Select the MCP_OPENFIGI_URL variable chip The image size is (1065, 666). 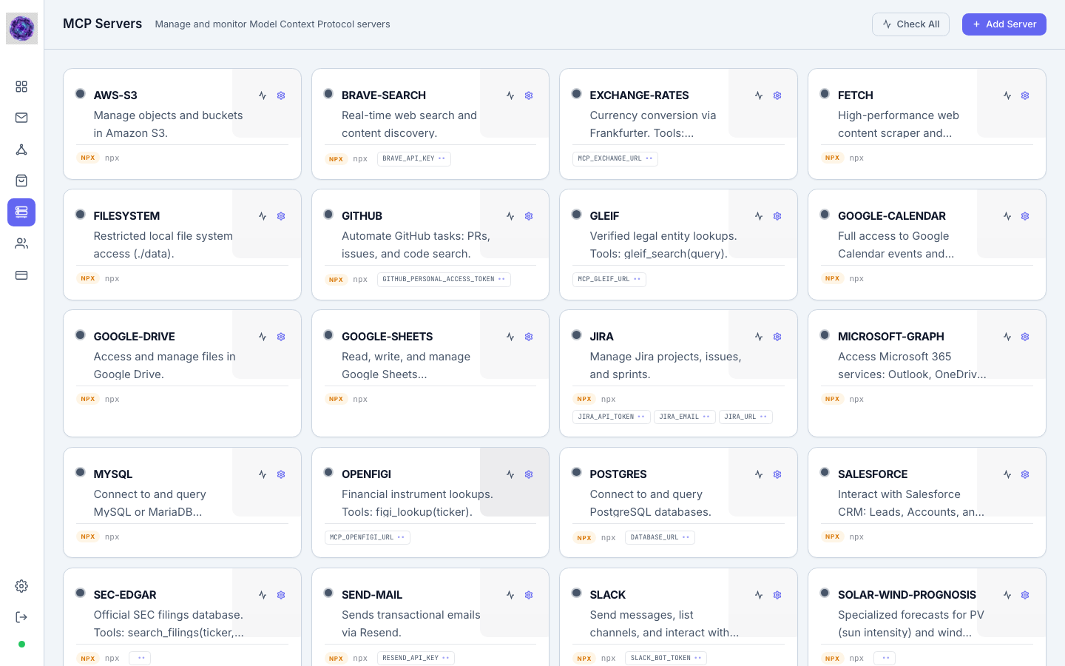tap(368, 537)
